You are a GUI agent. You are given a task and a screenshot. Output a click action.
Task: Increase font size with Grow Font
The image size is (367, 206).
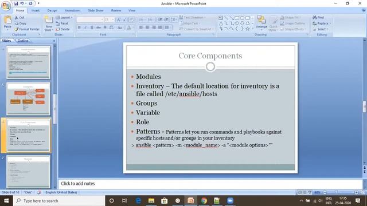[x=119, y=20]
